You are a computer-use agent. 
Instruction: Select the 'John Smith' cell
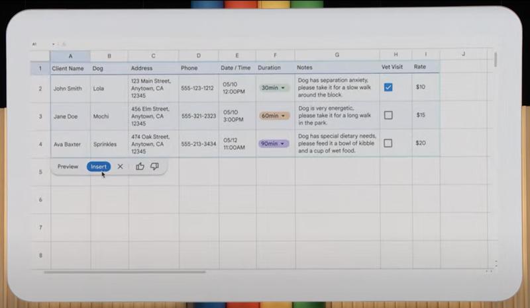point(70,89)
